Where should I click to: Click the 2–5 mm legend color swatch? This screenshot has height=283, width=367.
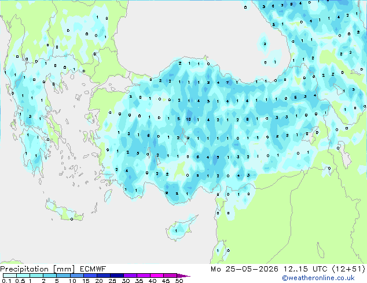(x=50, y=275)
